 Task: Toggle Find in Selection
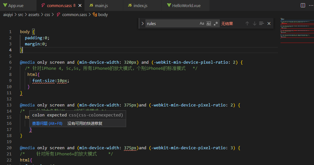click(261, 23)
